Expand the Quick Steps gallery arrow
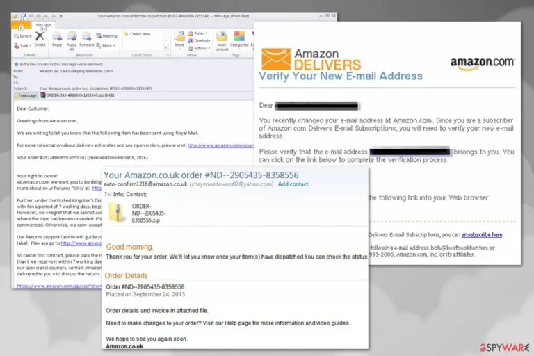 (166, 48)
